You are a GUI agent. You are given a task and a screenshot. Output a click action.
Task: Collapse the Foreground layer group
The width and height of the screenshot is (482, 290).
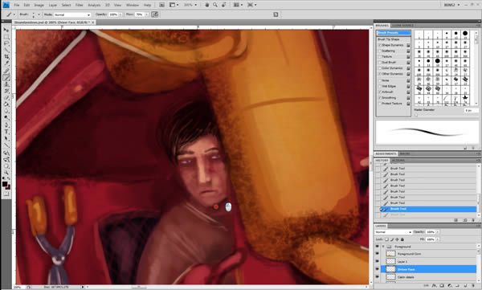[x=383, y=247]
